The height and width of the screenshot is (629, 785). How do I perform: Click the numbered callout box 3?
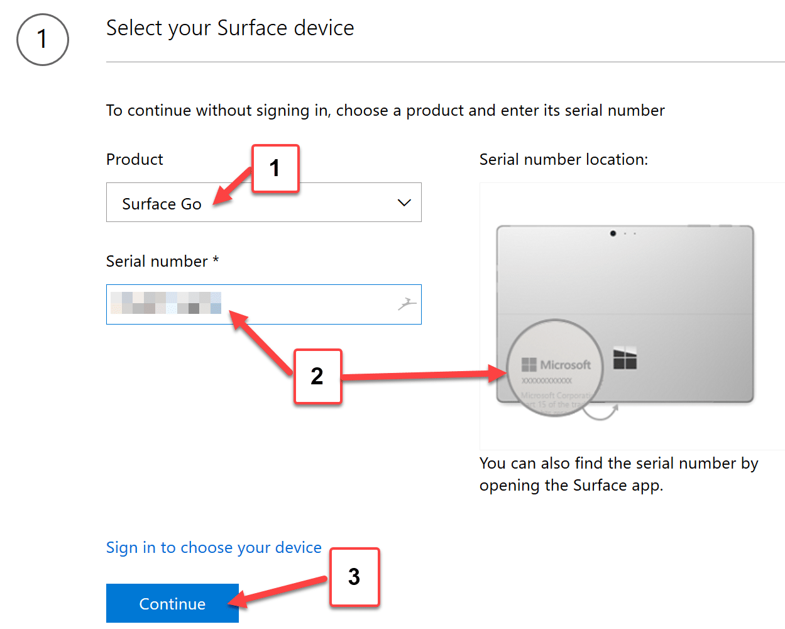click(x=354, y=577)
